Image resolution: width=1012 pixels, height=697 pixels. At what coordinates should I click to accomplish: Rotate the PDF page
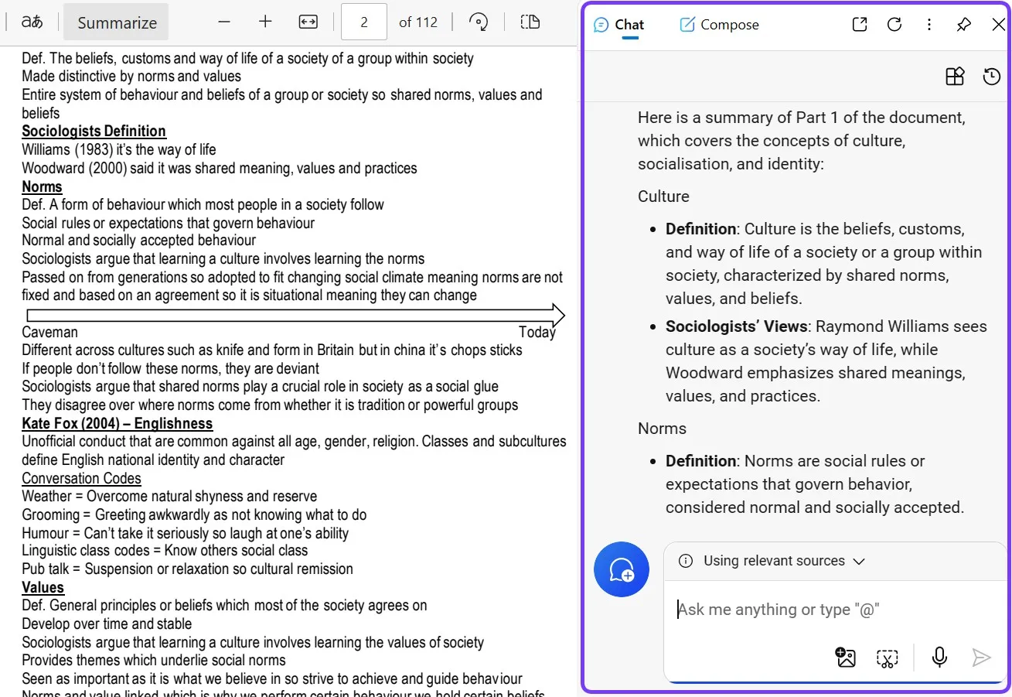tap(479, 22)
